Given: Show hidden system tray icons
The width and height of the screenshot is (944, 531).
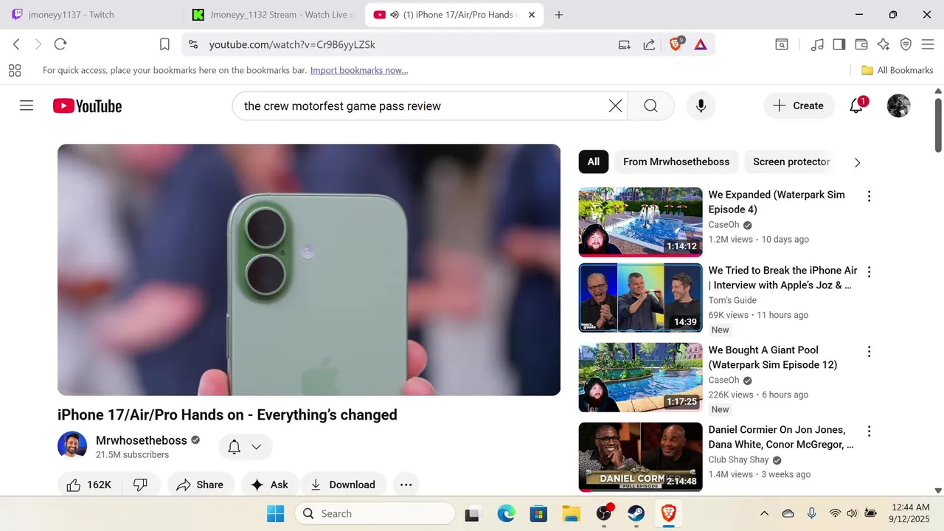Looking at the screenshot, I should (x=764, y=513).
